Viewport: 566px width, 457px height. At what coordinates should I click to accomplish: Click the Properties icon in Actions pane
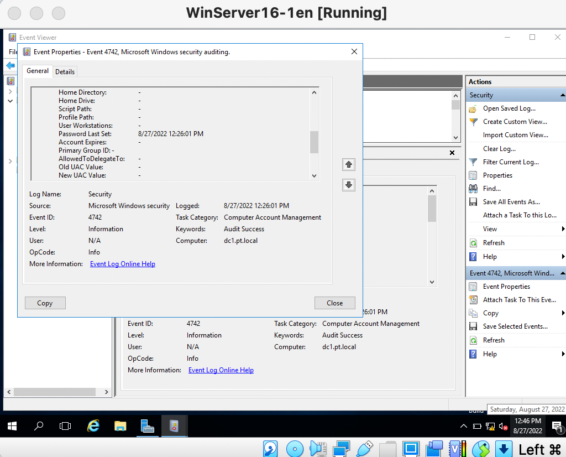[473, 175]
